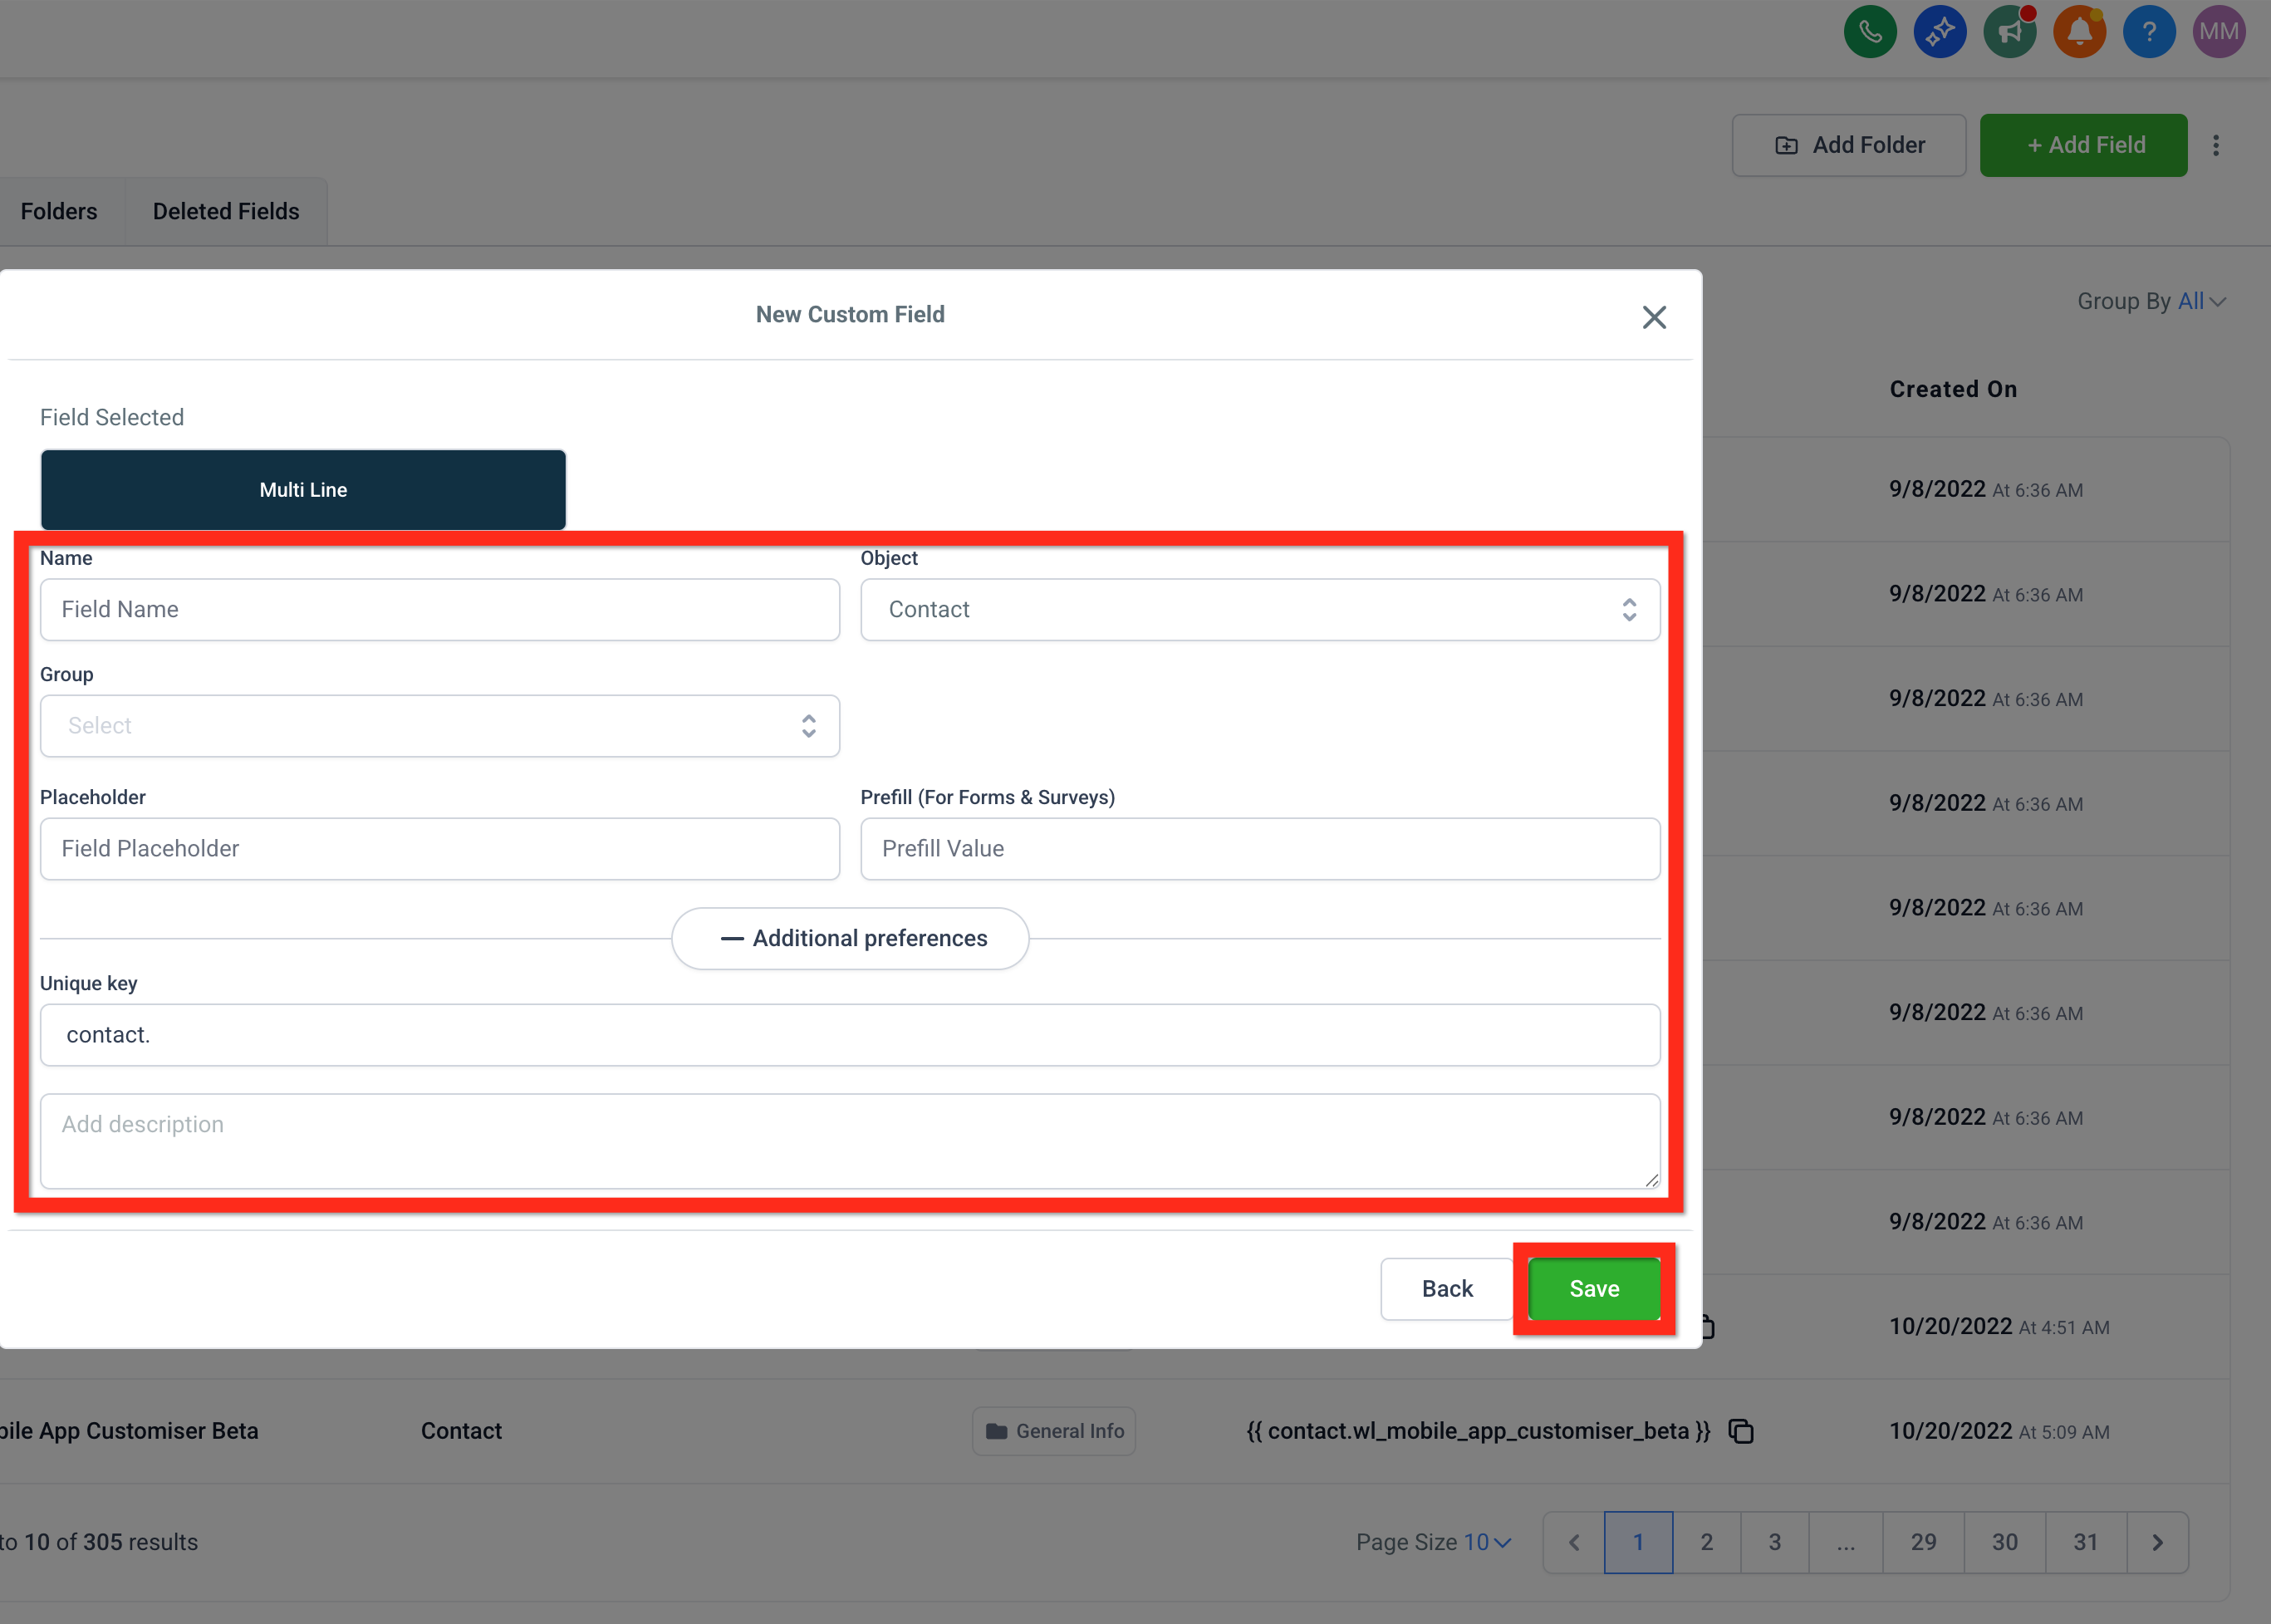Focus the Field Name input

point(440,610)
